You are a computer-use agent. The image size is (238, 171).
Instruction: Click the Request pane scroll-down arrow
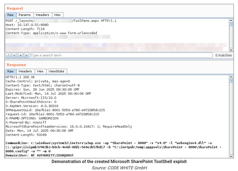tap(231, 50)
